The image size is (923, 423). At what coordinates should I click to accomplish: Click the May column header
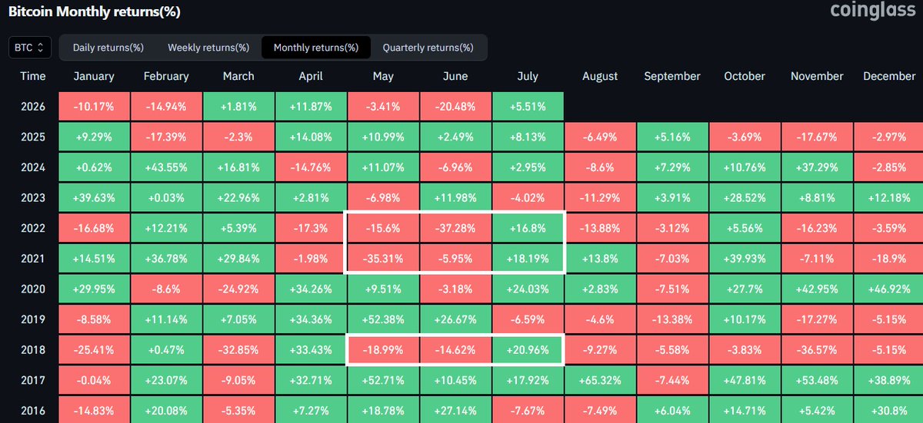click(383, 76)
